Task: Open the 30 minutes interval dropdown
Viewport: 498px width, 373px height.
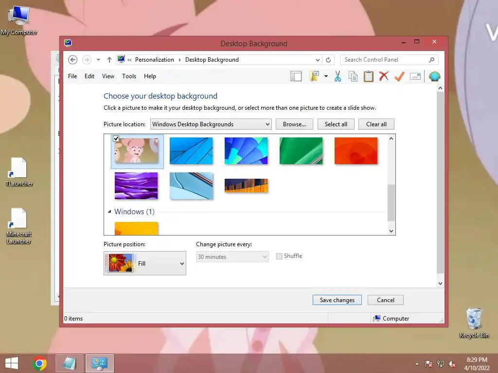Action: 232,257
